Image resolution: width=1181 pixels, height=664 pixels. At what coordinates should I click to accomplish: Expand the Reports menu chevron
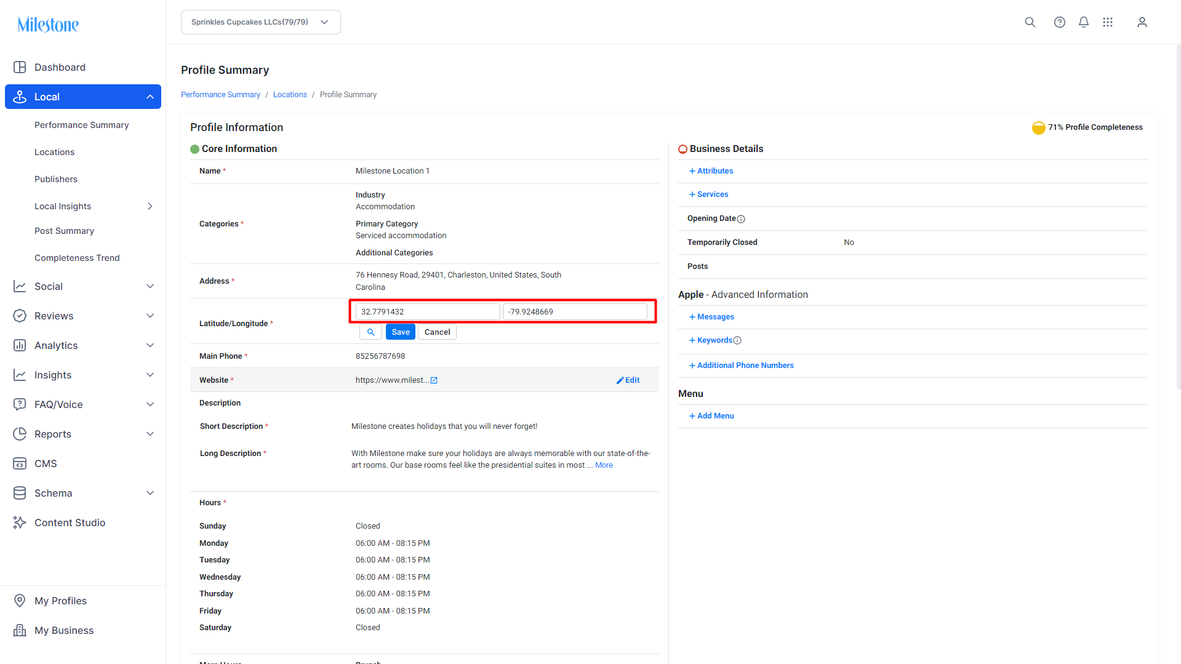(150, 434)
